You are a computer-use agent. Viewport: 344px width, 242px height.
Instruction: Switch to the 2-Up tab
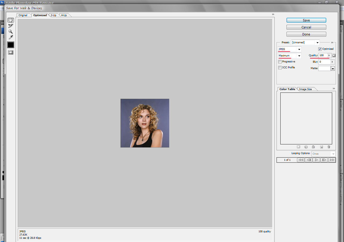point(53,15)
